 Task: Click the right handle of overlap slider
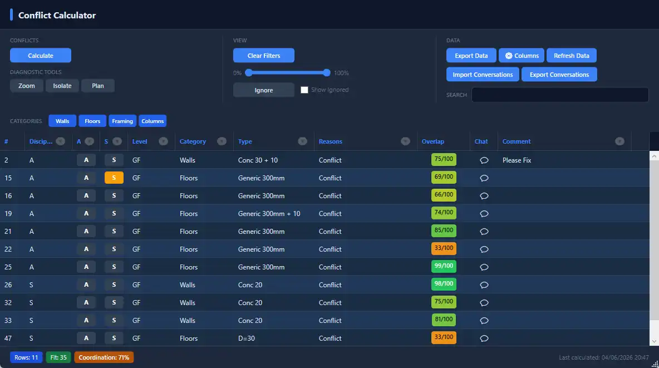pyautogui.click(x=327, y=73)
